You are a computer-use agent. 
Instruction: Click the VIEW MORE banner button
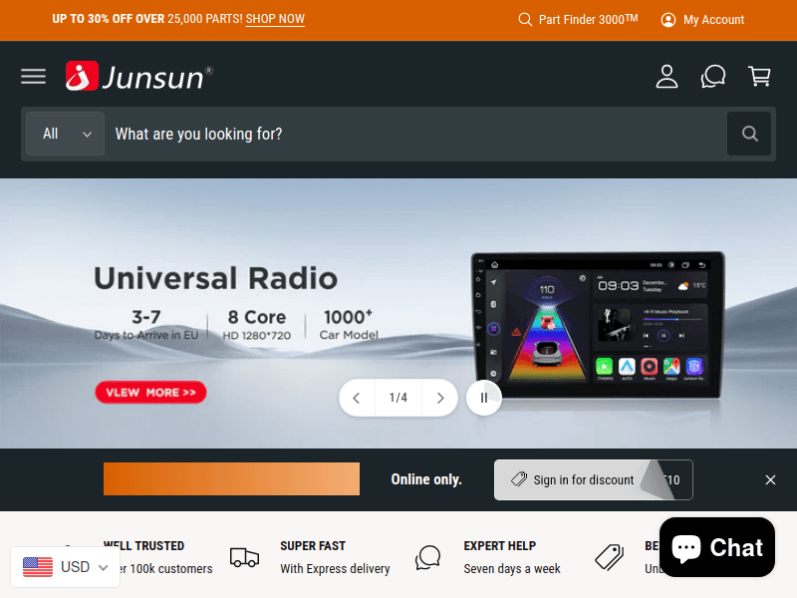pyautogui.click(x=150, y=392)
